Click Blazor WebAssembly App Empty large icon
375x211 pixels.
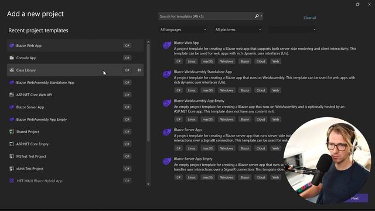[x=166, y=103]
